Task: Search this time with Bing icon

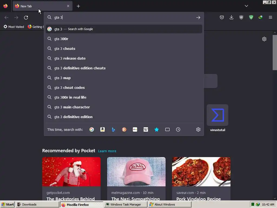Action: pyautogui.click(x=113, y=129)
